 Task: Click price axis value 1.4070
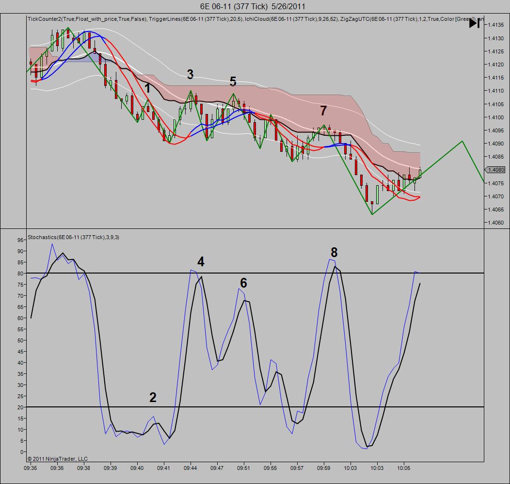(x=496, y=196)
